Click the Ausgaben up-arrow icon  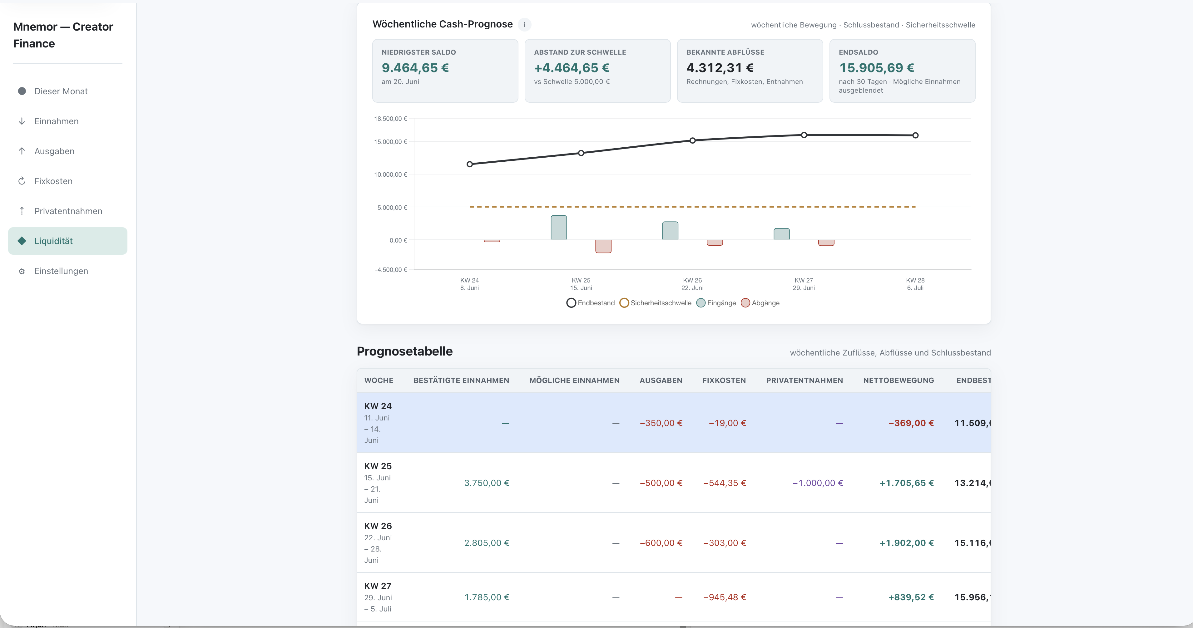[22, 151]
